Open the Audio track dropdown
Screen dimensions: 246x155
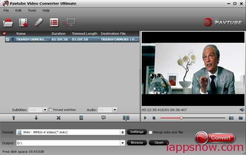click(x=115, y=110)
